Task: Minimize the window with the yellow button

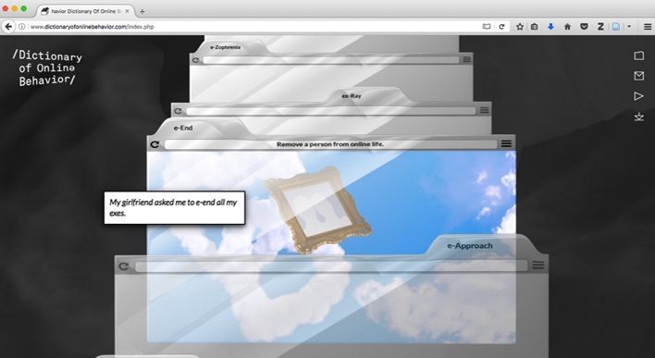Action: 15,8
